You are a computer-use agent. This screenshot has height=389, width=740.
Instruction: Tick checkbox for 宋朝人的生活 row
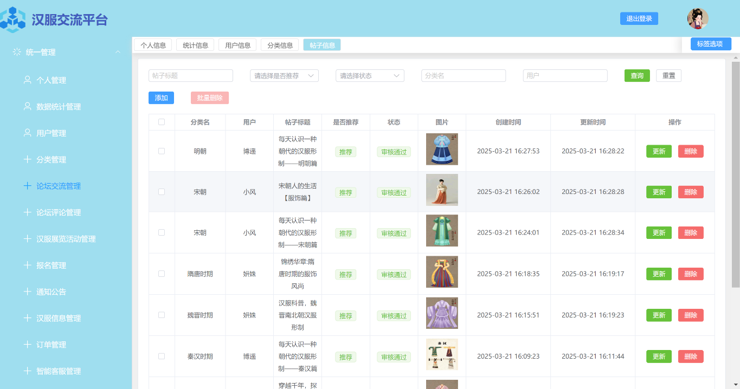tap(162, 192)
